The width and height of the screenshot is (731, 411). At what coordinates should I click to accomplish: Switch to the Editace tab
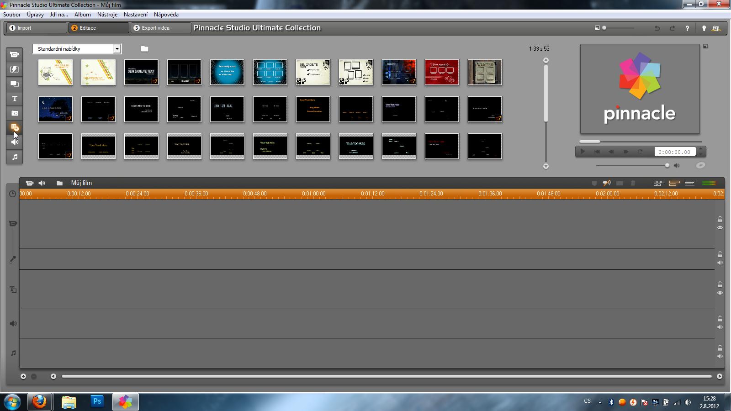[99, 28]
